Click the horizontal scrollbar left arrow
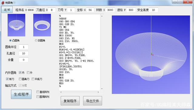The width and height of the screenshot is (194, 110). click(x=61, y=92)
